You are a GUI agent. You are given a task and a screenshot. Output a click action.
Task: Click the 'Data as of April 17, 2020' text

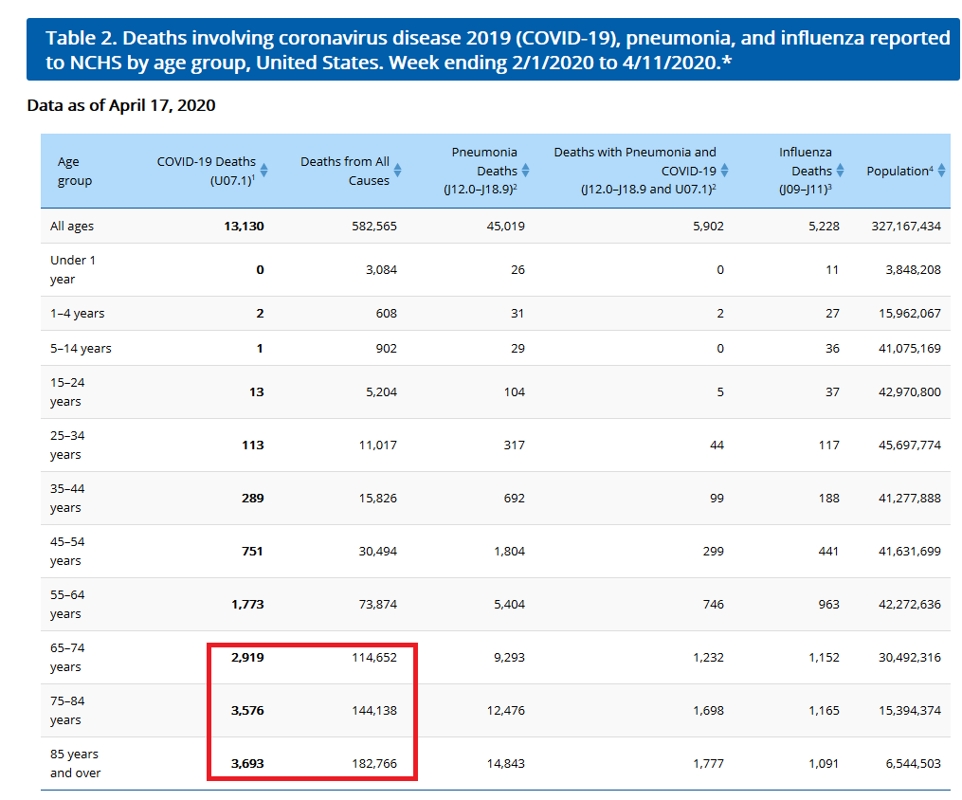click(x=121, y=105)
